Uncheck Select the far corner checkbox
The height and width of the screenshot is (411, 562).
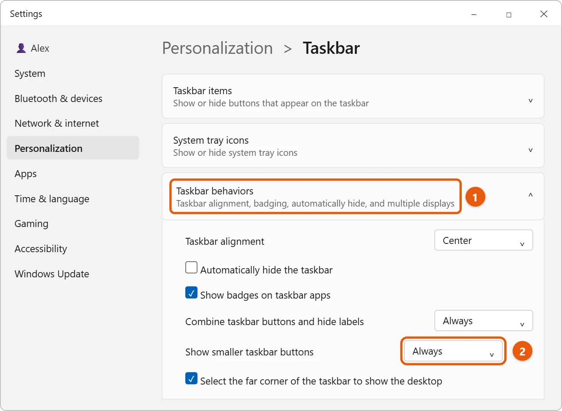(x=191, y=378)
